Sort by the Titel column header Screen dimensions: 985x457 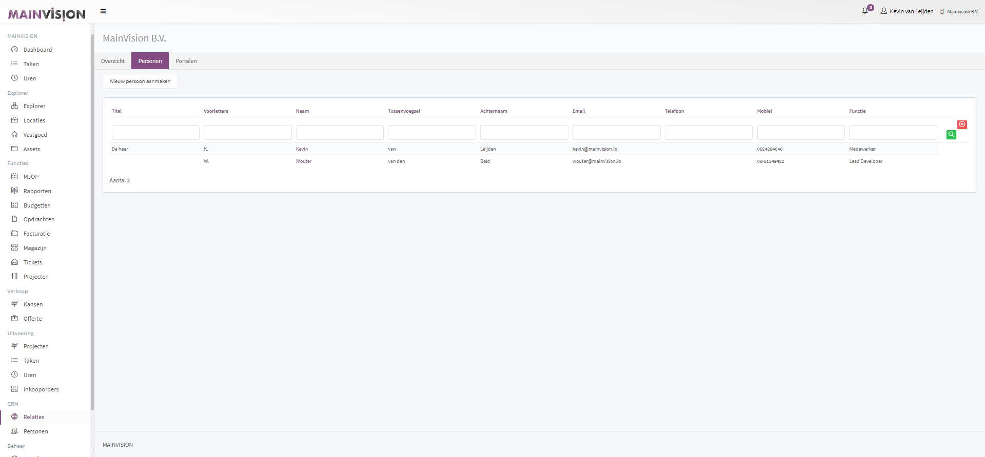pos(117,111)
